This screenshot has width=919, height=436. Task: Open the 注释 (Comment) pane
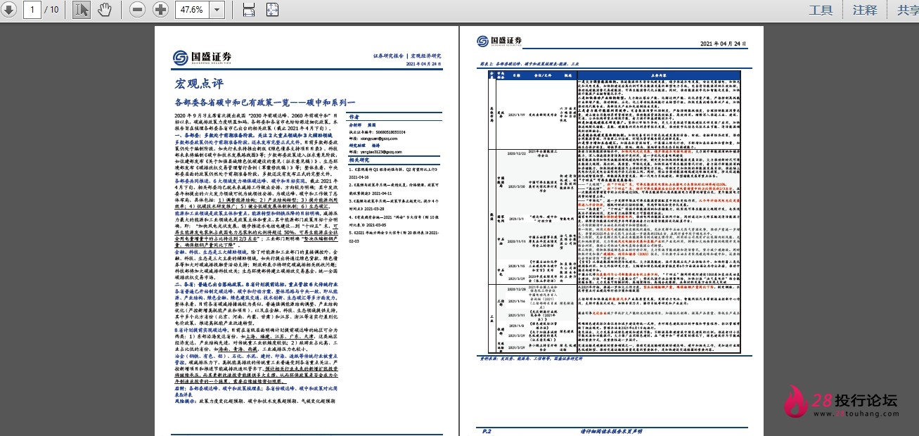[x=865, y=10]
